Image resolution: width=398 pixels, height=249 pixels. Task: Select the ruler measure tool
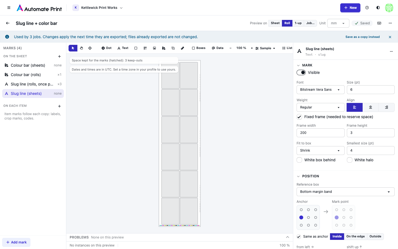point(182,48)
